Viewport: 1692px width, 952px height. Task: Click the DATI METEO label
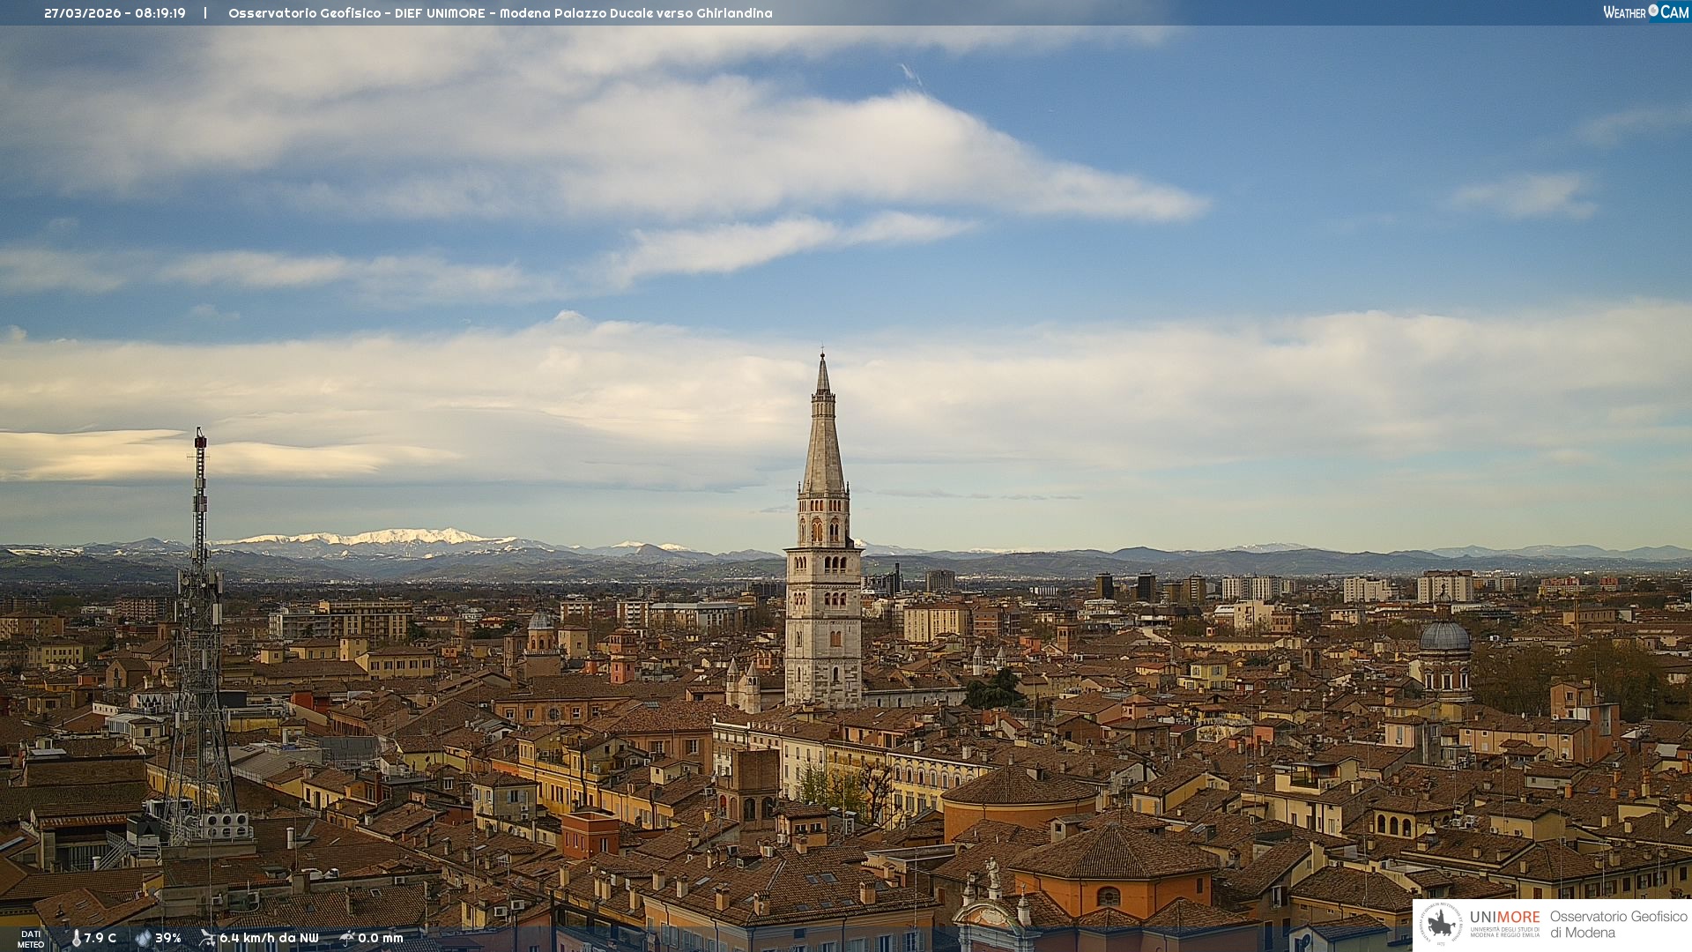tap(31, 940)
